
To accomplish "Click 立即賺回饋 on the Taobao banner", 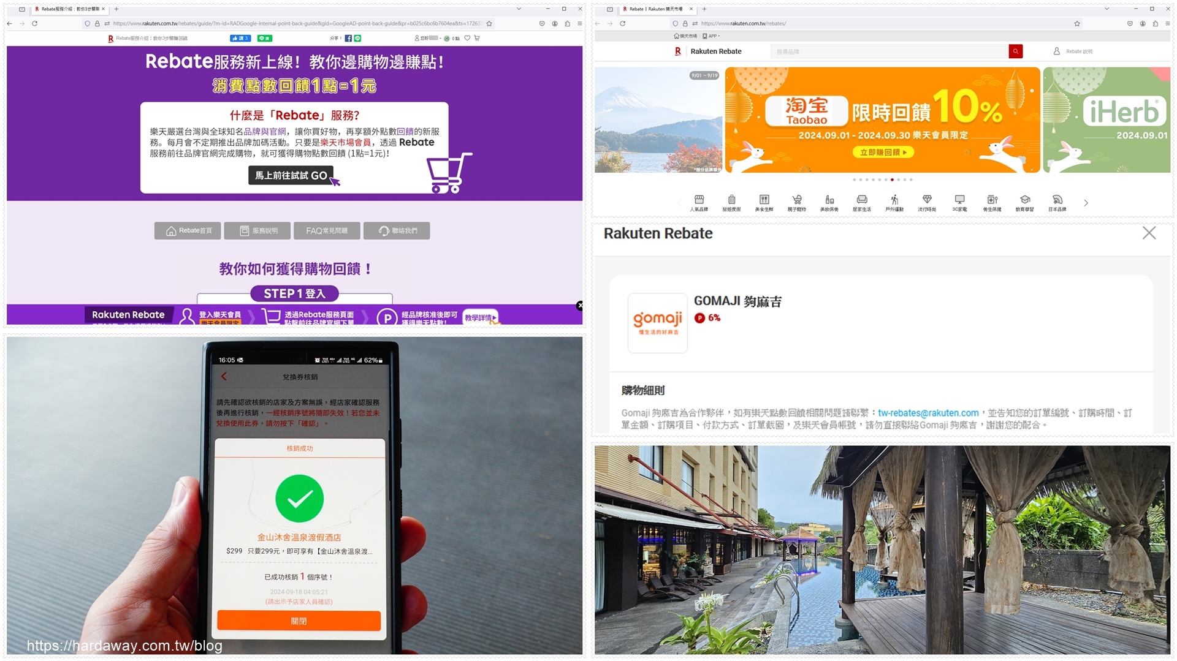I will point(883,152).
